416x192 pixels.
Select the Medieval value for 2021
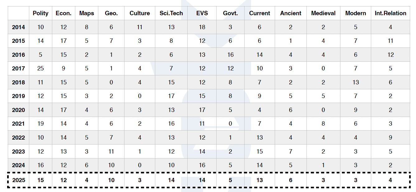tap(323, 124)
